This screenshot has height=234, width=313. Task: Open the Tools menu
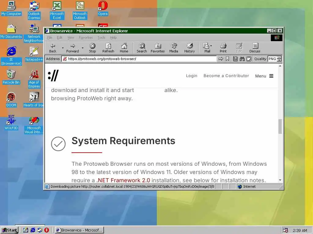(x=101, y=37)
